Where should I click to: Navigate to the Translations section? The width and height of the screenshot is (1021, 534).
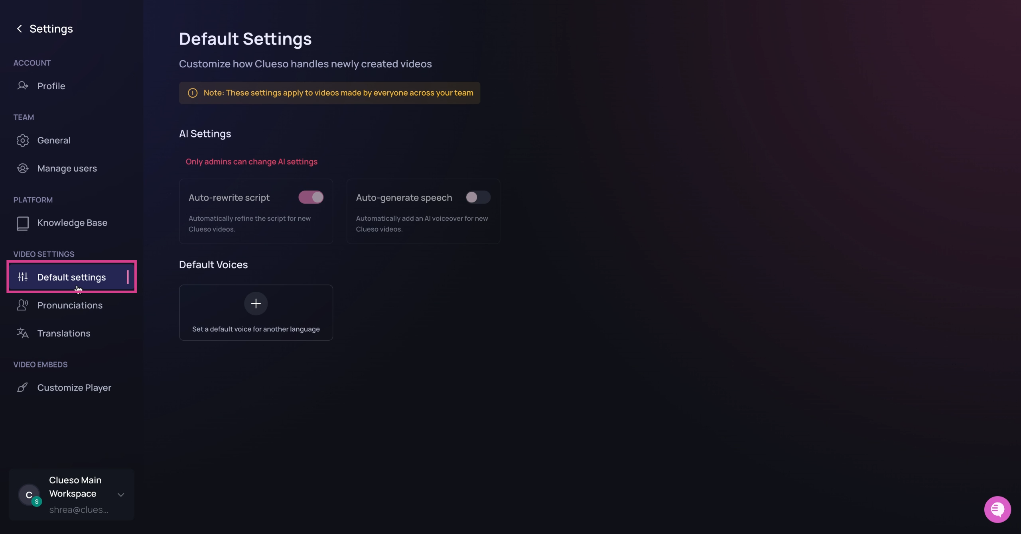point(64,333)
